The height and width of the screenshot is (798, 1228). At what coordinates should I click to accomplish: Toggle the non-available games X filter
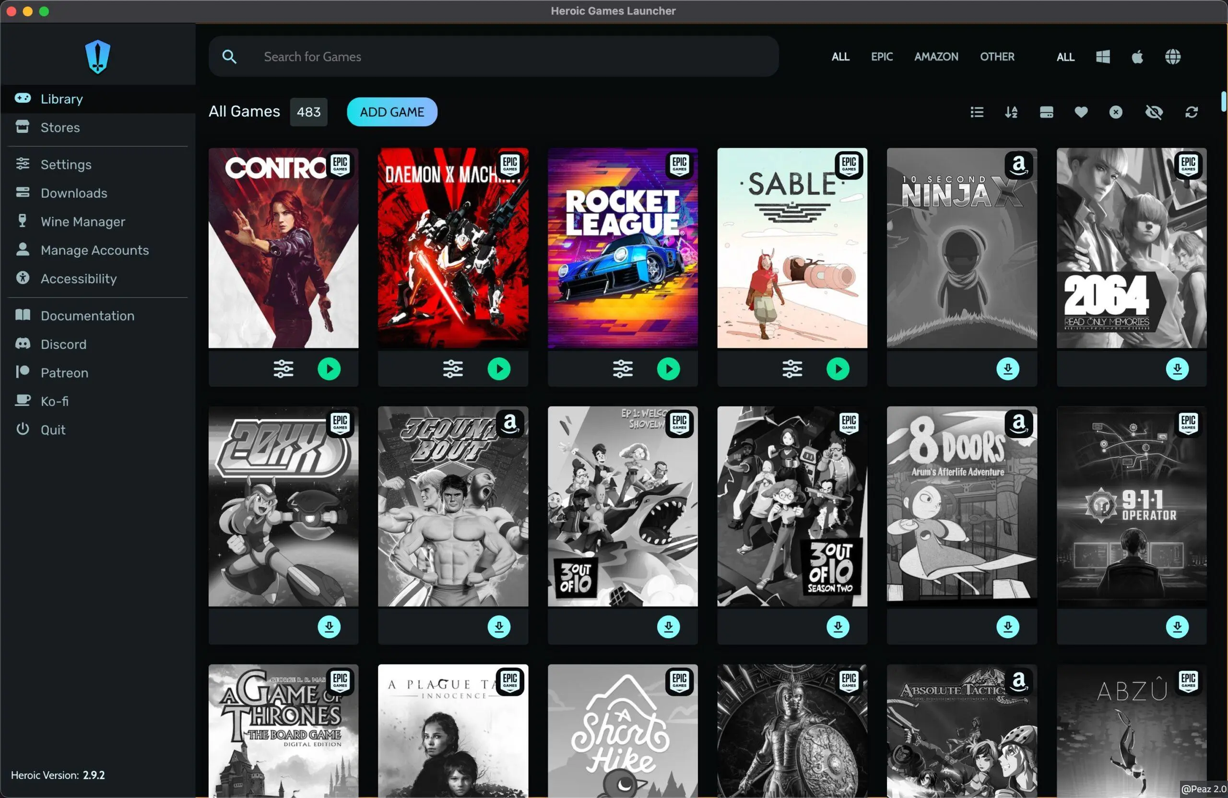[1116, 112]
